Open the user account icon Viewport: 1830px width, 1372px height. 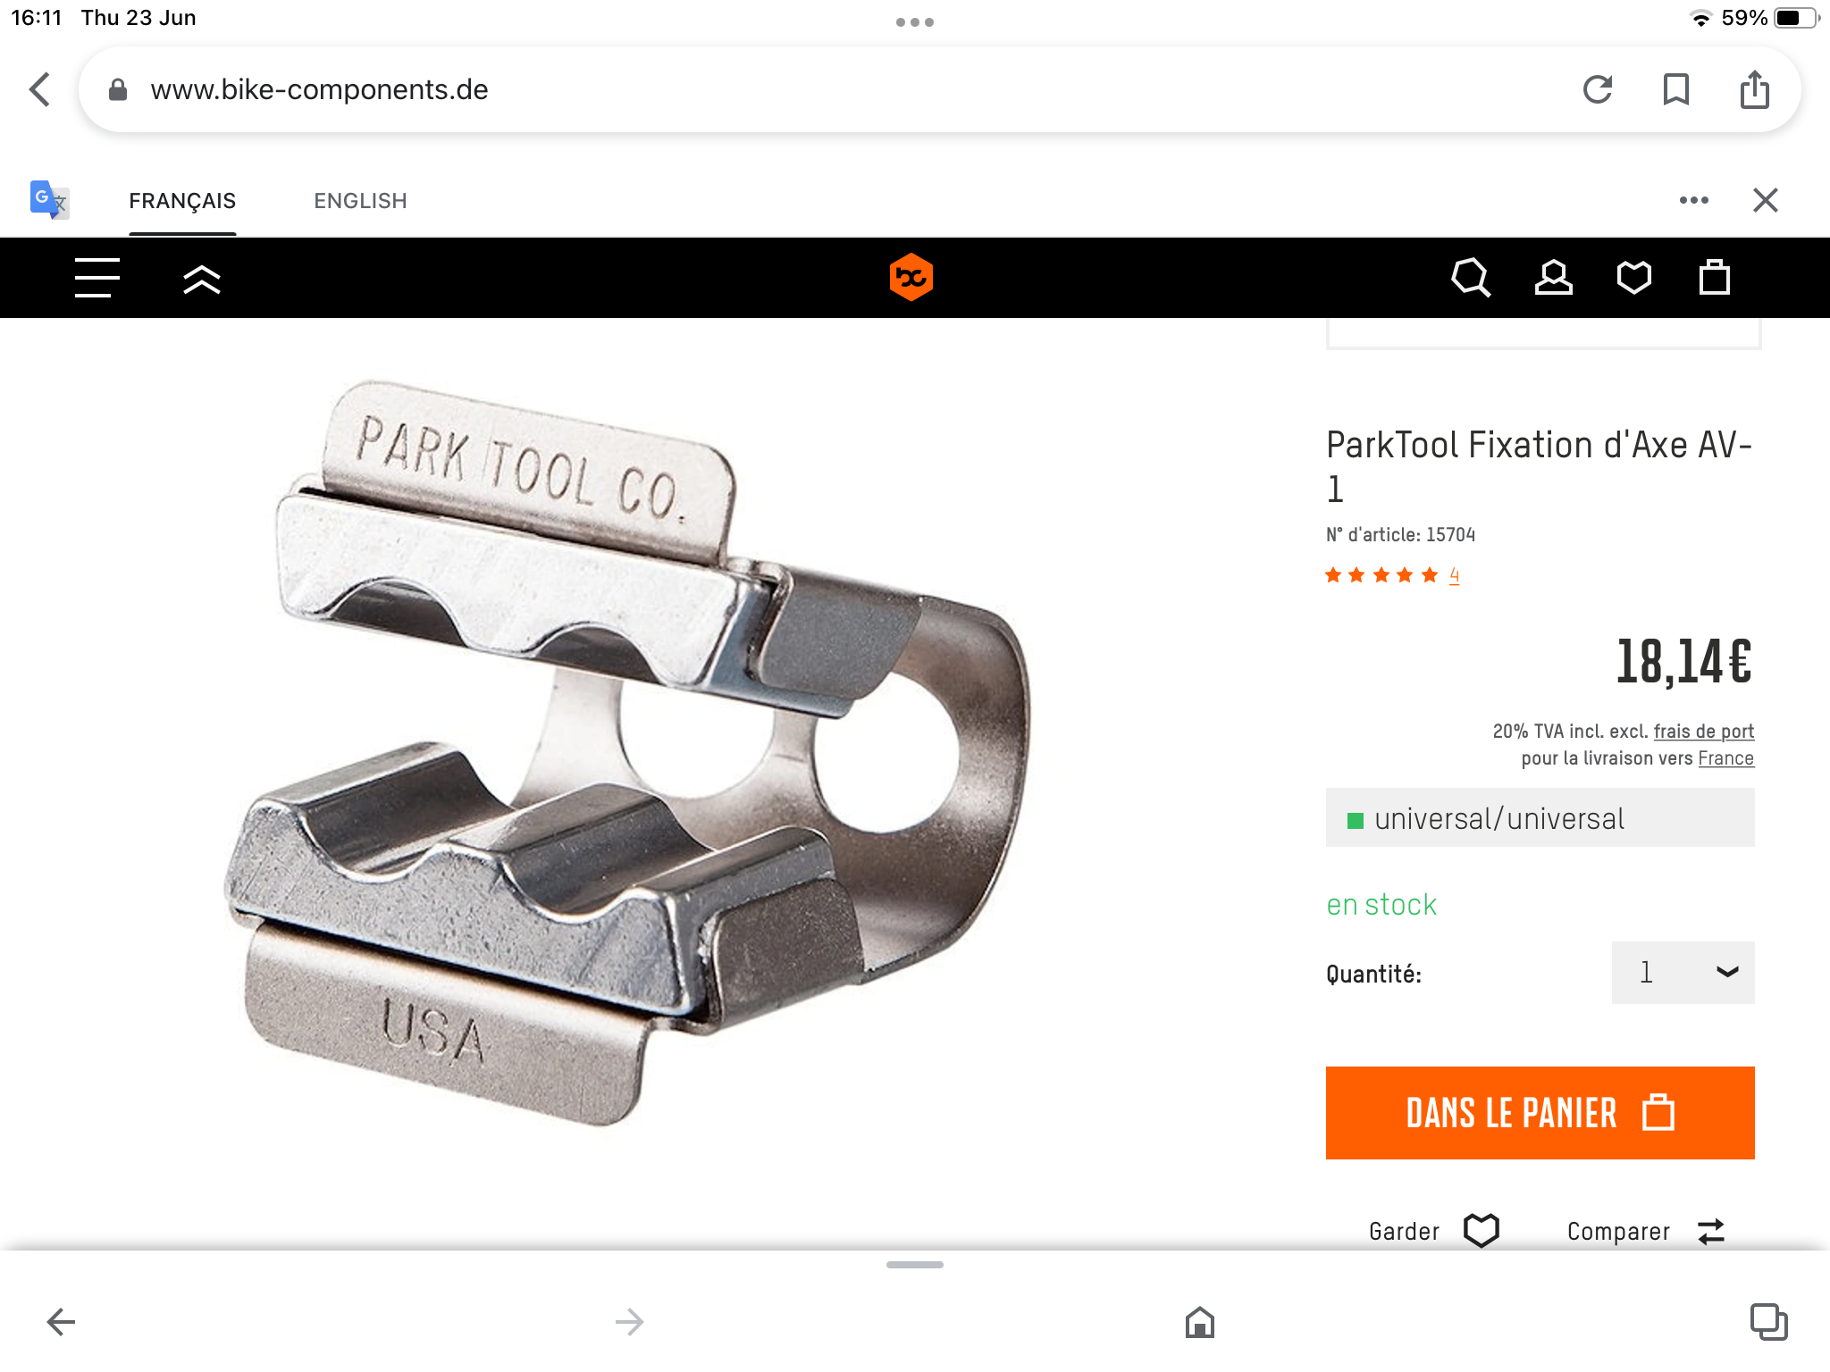pyautogui.click(x=1553, y=278)
